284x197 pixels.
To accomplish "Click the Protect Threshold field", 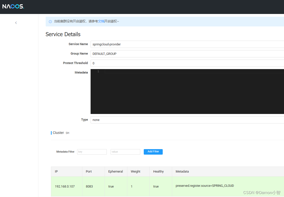I will (x=187, y=63).
